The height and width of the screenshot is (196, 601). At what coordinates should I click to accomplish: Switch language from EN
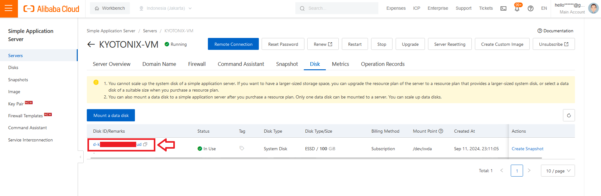pos(544,8)
